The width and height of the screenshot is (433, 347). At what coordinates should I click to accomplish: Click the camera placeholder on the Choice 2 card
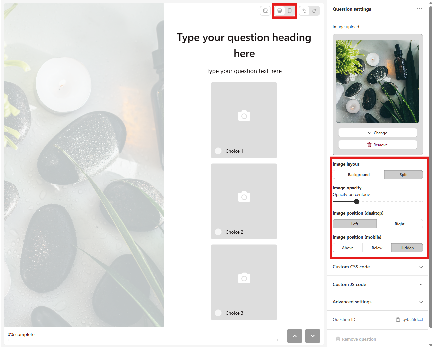pos(244,197)
